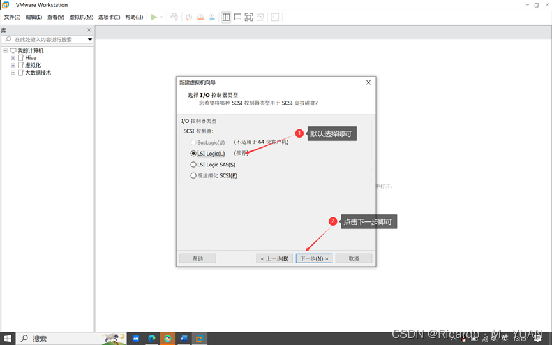Image resolution: width=552 pixels, height=345 pixels.
Task: Open the 虚拟机(M) menu
Action: tap(81, 17)
